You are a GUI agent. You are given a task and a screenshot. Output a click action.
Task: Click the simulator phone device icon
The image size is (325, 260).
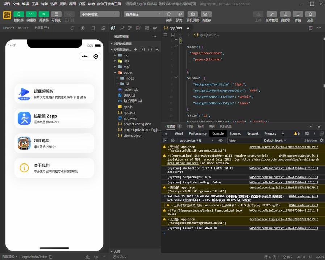93,28
